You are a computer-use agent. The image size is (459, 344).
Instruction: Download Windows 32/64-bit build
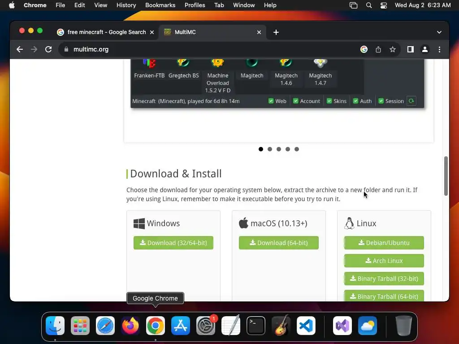click(173, 243)
